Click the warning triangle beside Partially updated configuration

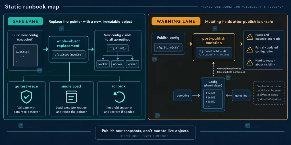[250, 50]
